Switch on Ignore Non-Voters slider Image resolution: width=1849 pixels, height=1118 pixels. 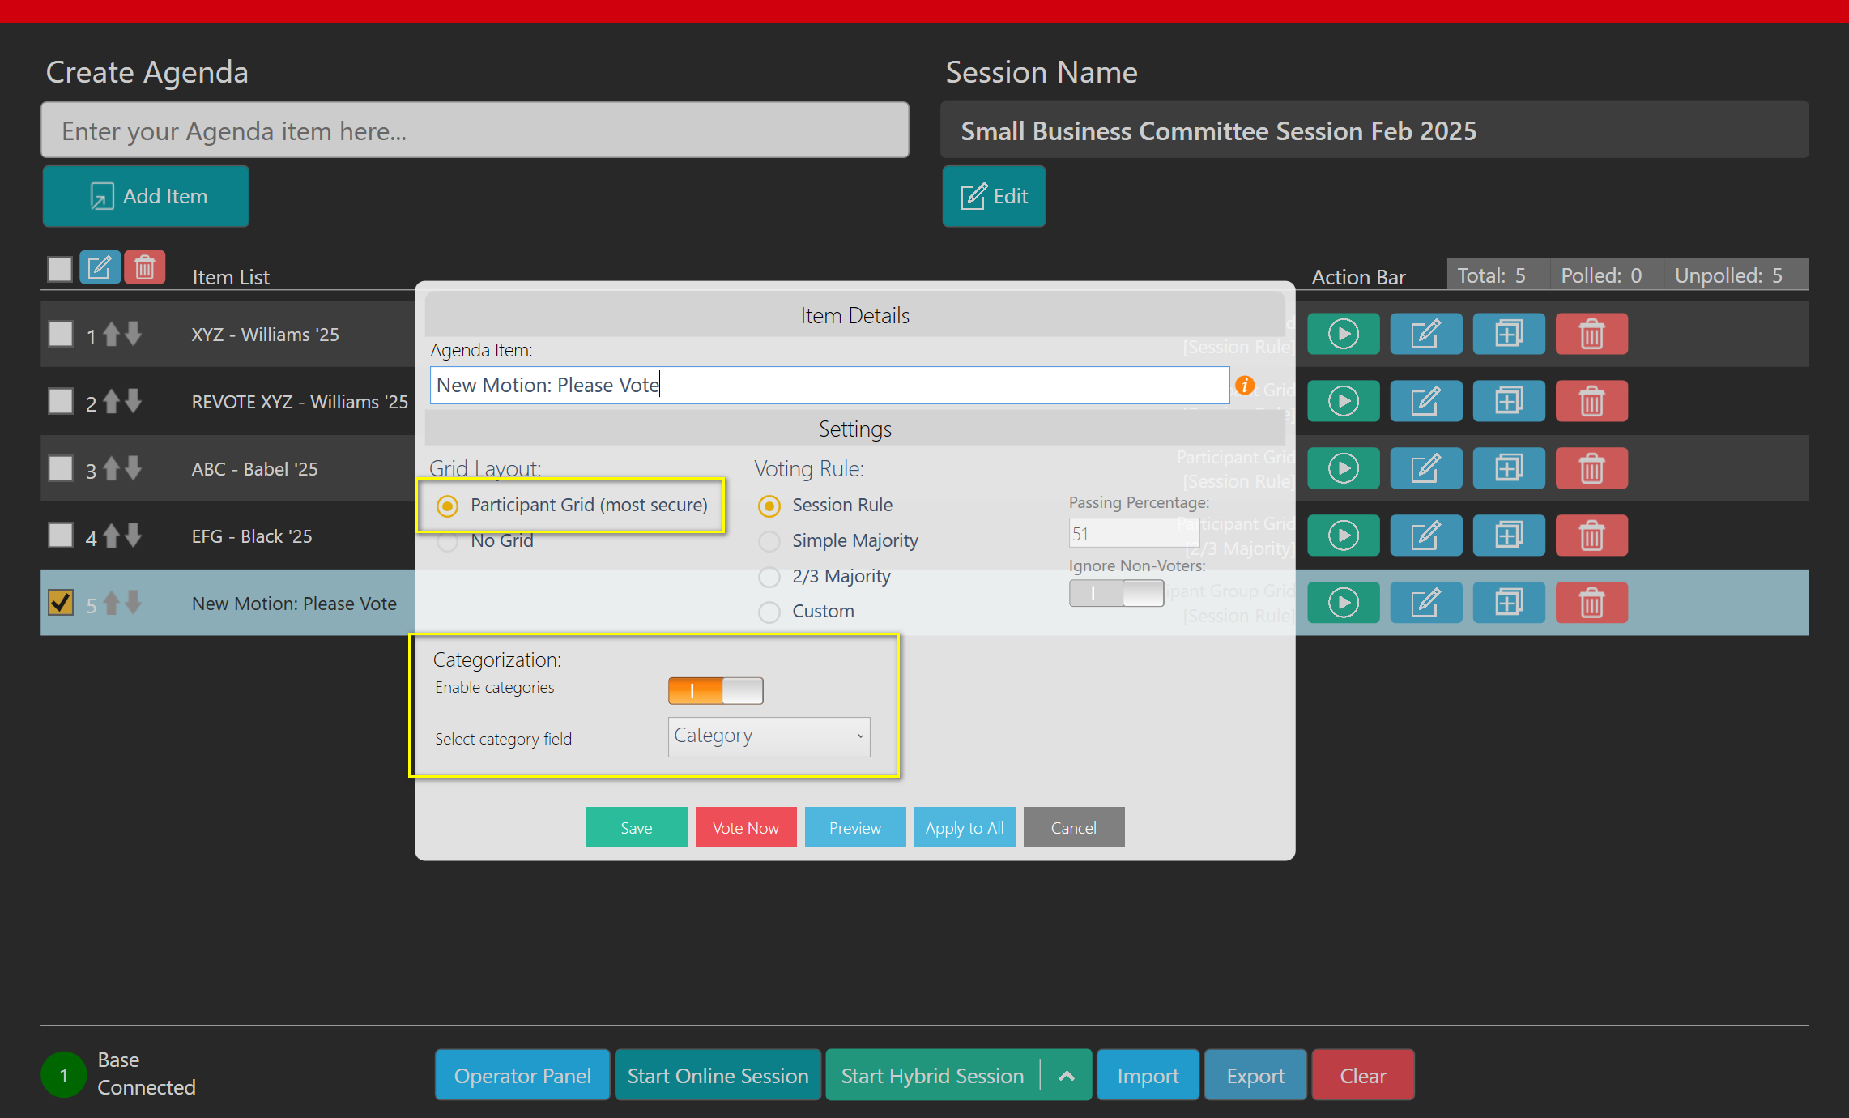tap(1116, 593)
